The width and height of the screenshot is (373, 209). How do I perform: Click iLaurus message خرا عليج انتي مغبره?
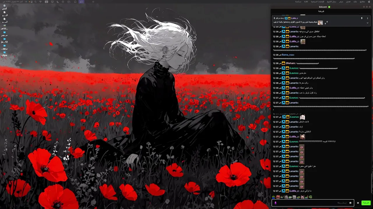tap(307, 166)
